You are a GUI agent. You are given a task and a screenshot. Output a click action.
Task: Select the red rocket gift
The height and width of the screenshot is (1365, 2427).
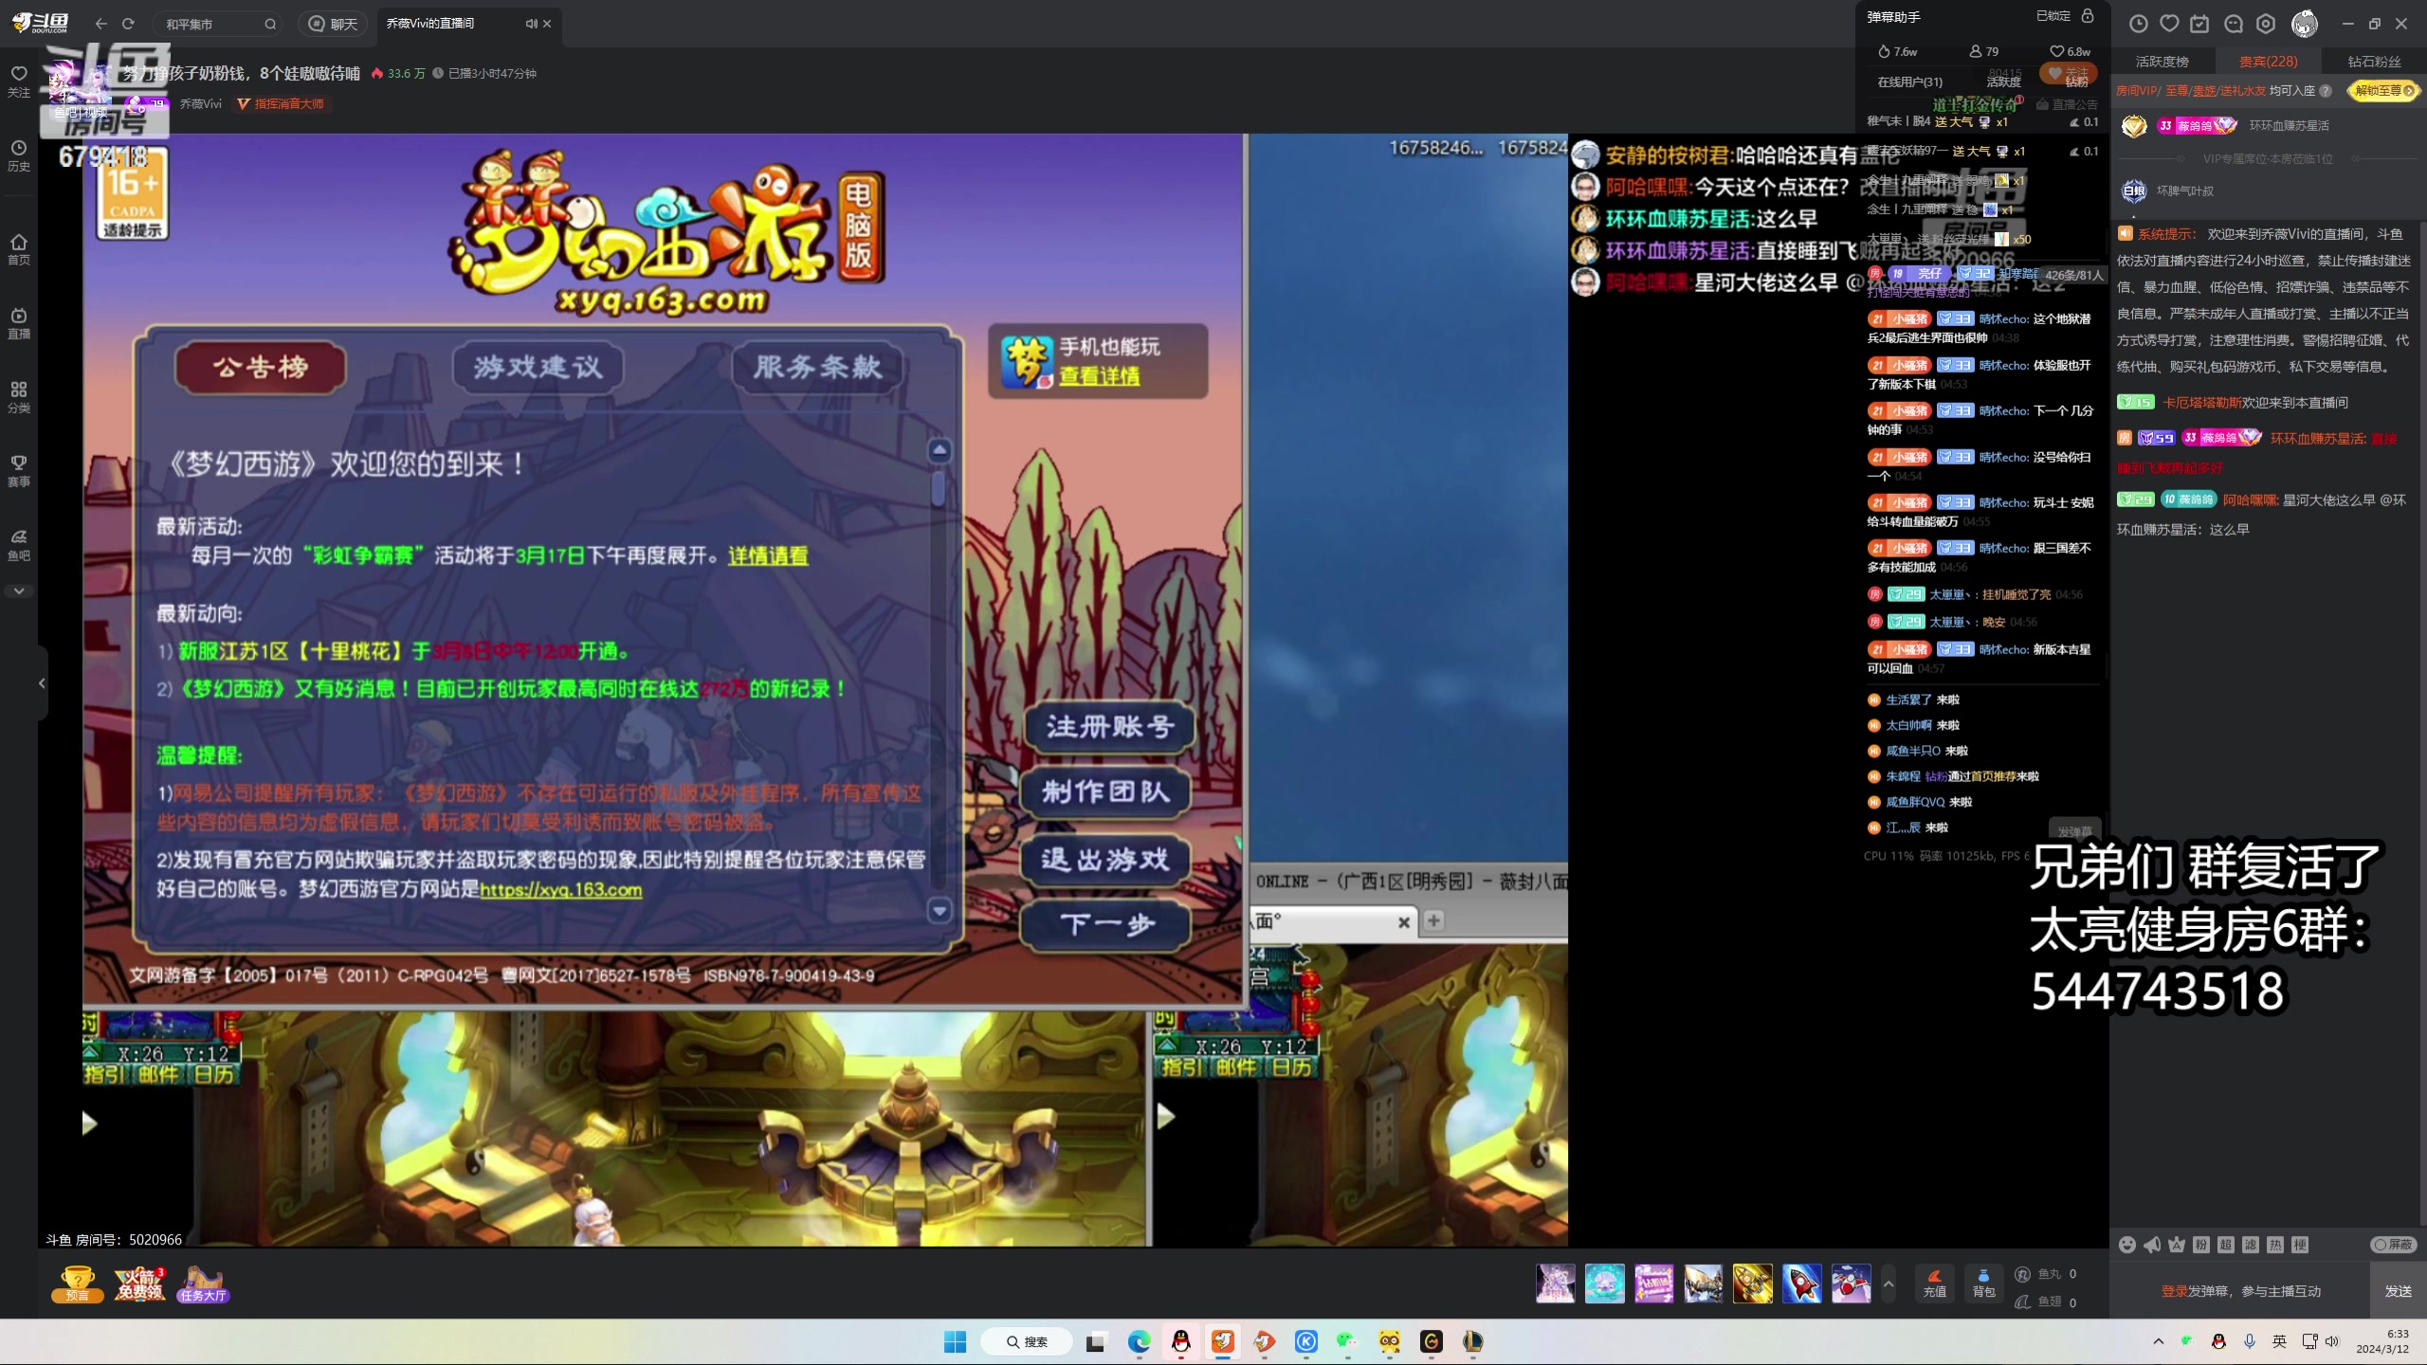(1801, 1283)
